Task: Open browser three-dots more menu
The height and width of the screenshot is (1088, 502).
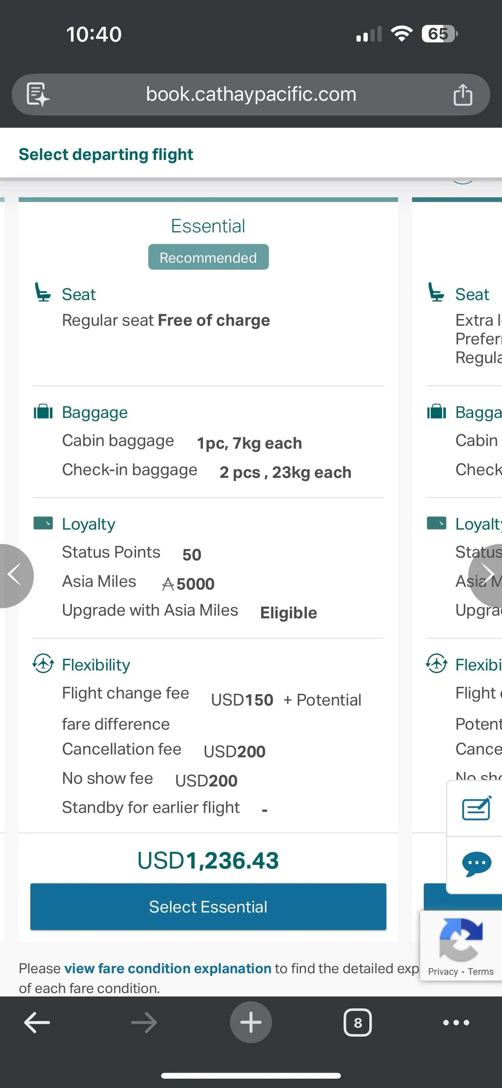Action: (456, 1022)
